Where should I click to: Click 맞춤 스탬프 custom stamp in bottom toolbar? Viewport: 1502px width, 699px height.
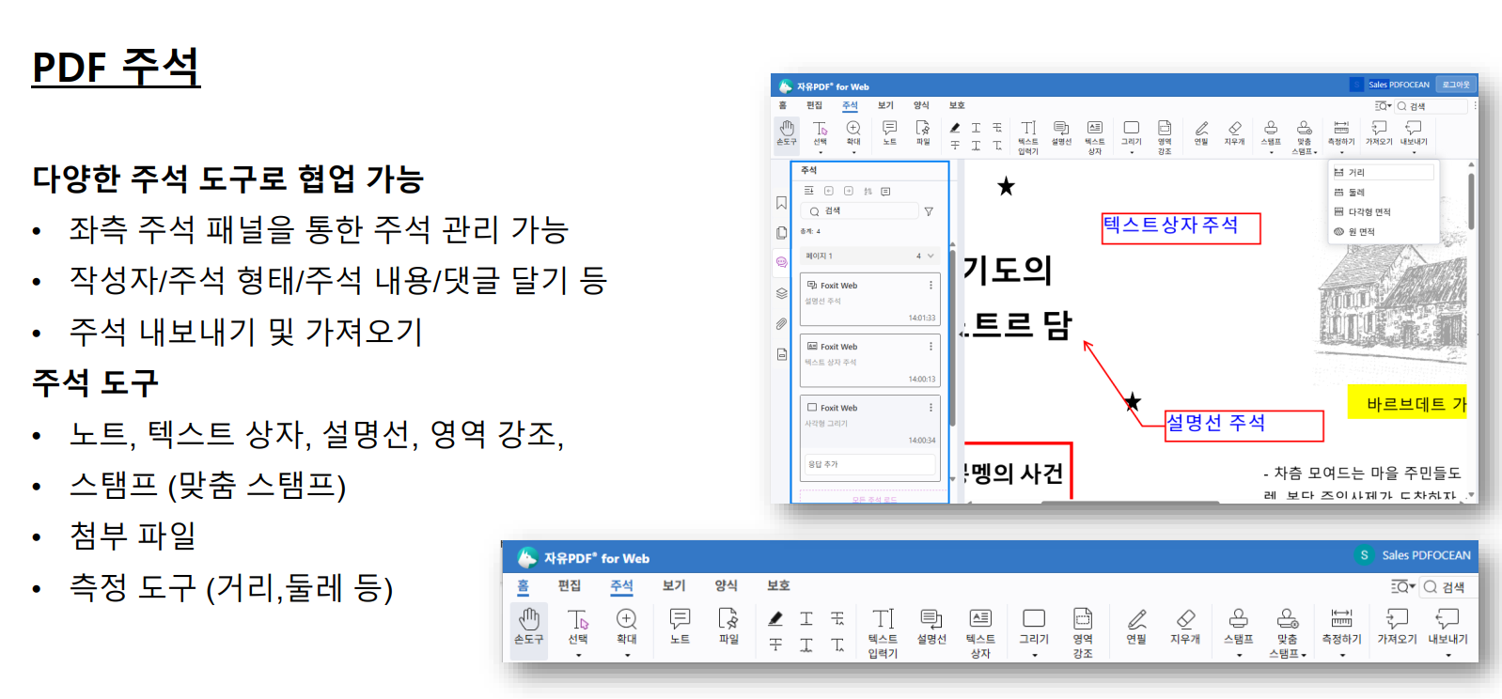pos(1287,631)
